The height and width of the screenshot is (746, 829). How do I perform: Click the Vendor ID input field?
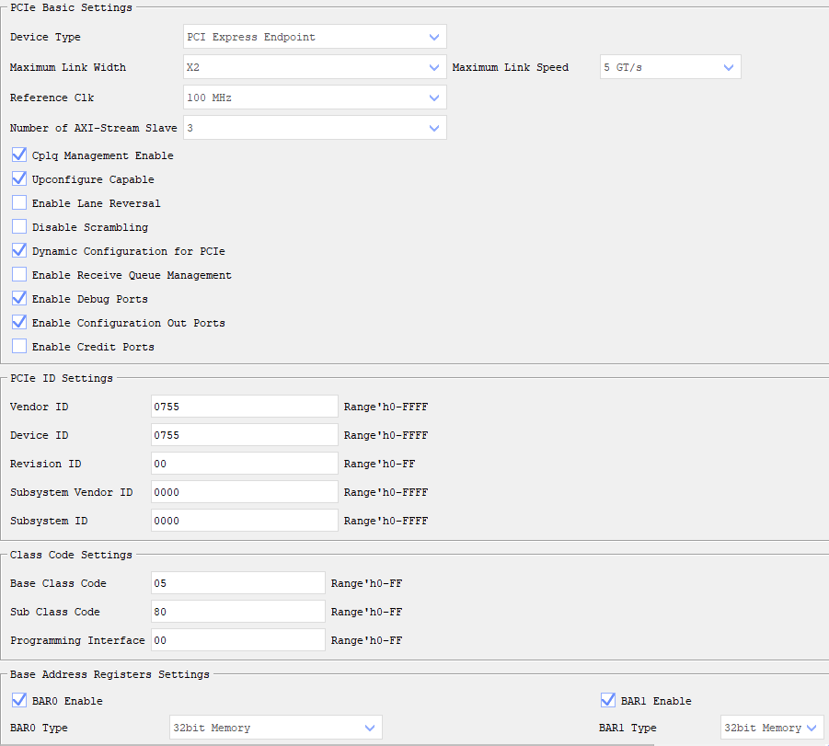click(x=244, y=407)
